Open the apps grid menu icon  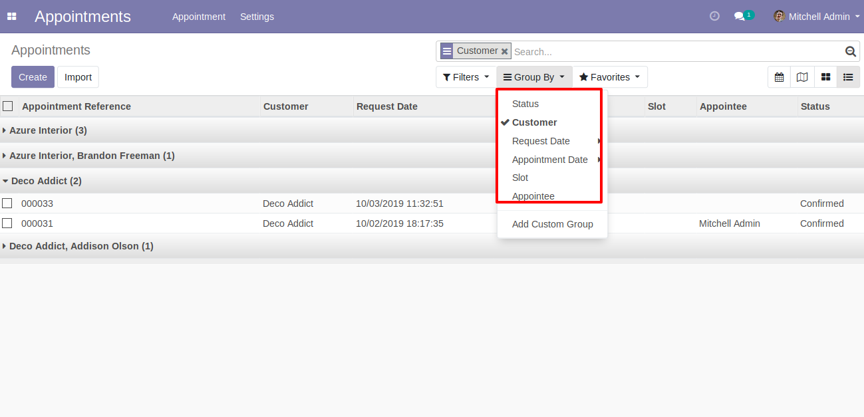(x=11, y=17)
